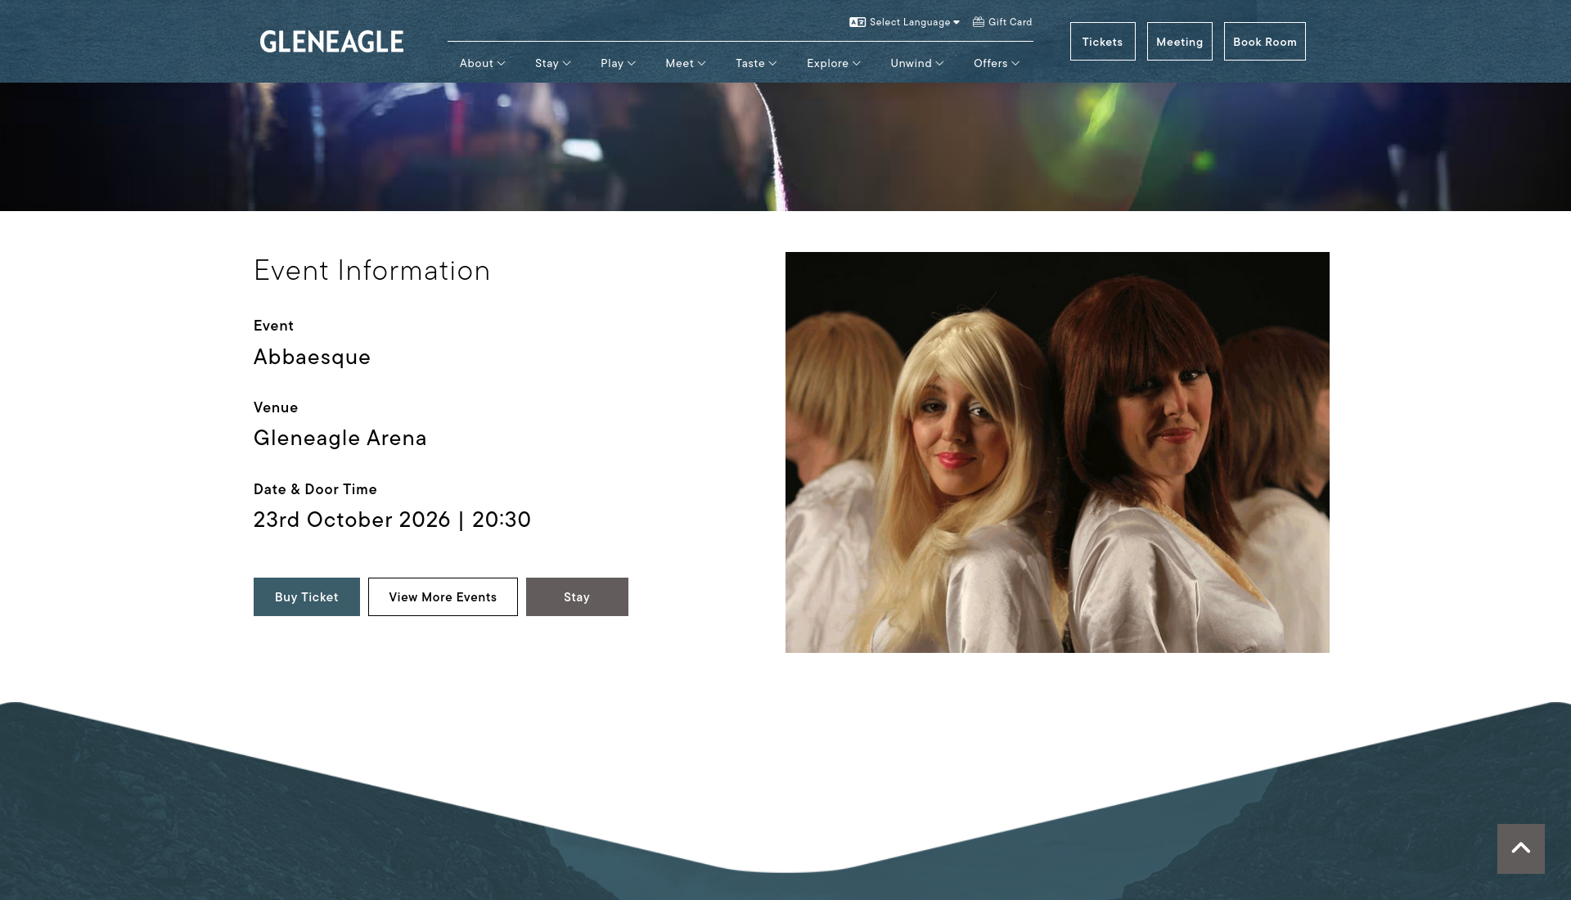Click the Buy Ticket button
The height and width of the screenshot is (900, 1571).
[x=306, y=596]
